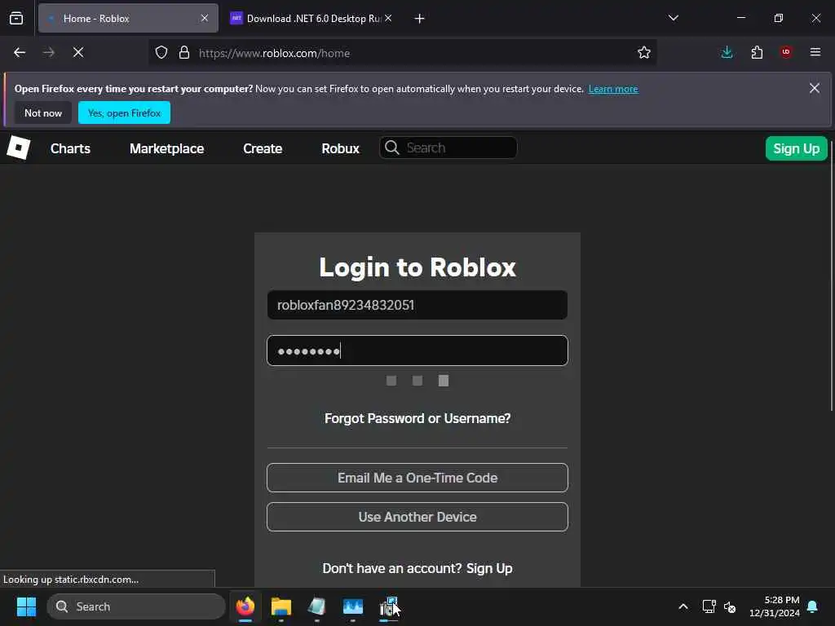Focus the username field robloxfan89234832051

[x=417, y=305]
